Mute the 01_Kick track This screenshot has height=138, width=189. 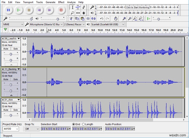(6, 110)
